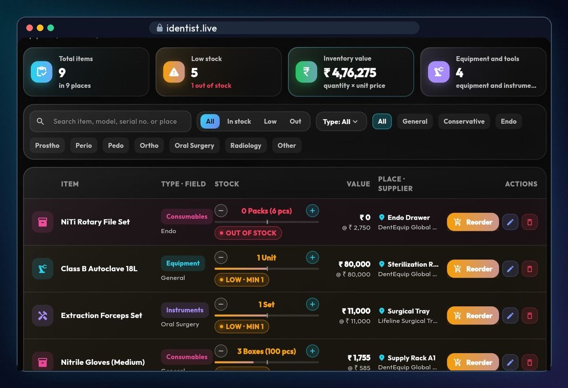Image resolution: width=568 pixels, height=388 pixels.
Task: Filter the list to Low stock
Action: pyautogui.click(x=270, y=122)
